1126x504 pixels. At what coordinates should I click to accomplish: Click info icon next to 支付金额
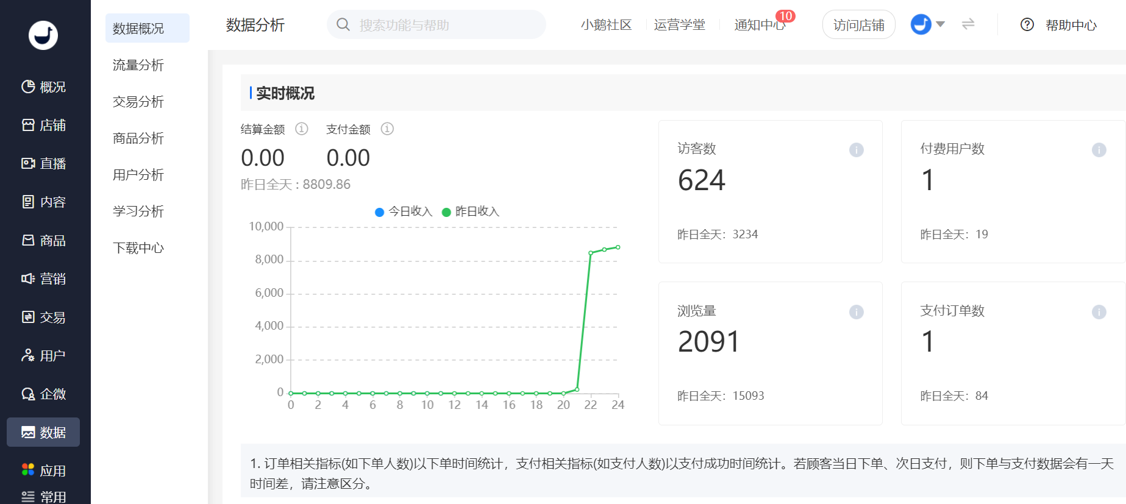point(387,129)
